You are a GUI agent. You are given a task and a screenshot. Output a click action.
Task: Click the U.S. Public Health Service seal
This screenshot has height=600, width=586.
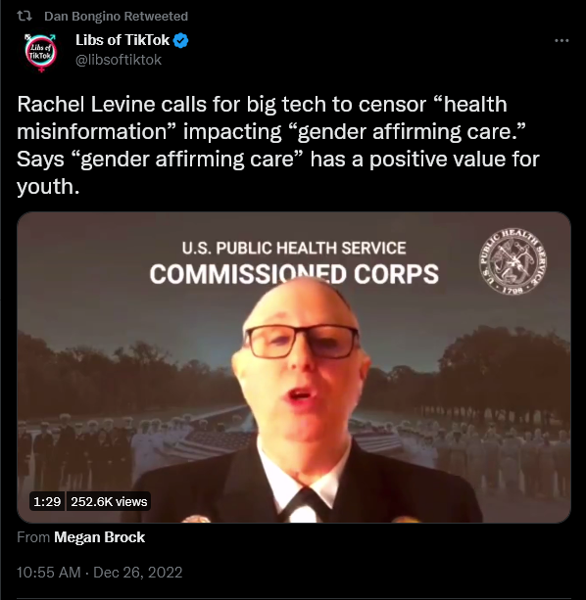[x=513, y=261]
